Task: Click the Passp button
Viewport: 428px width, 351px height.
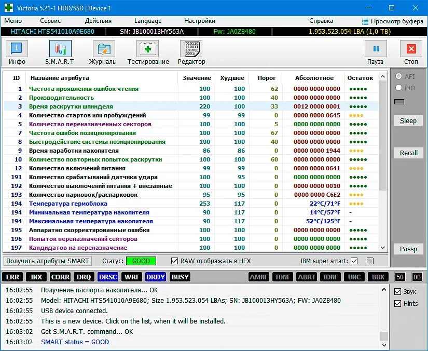Action: point(408,249)
